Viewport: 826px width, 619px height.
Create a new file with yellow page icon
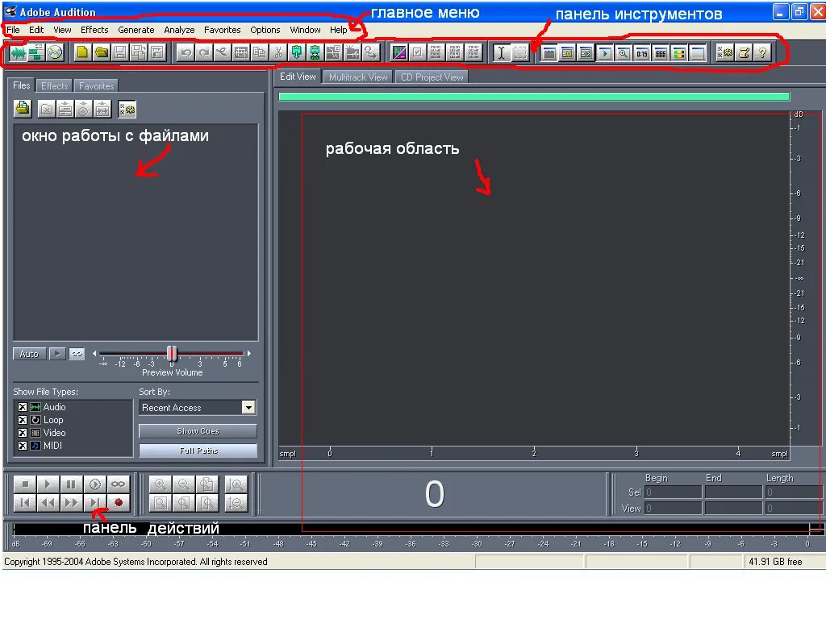tap(83, 52)
